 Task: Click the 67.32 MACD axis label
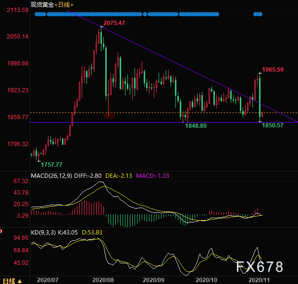click(21, 181)
